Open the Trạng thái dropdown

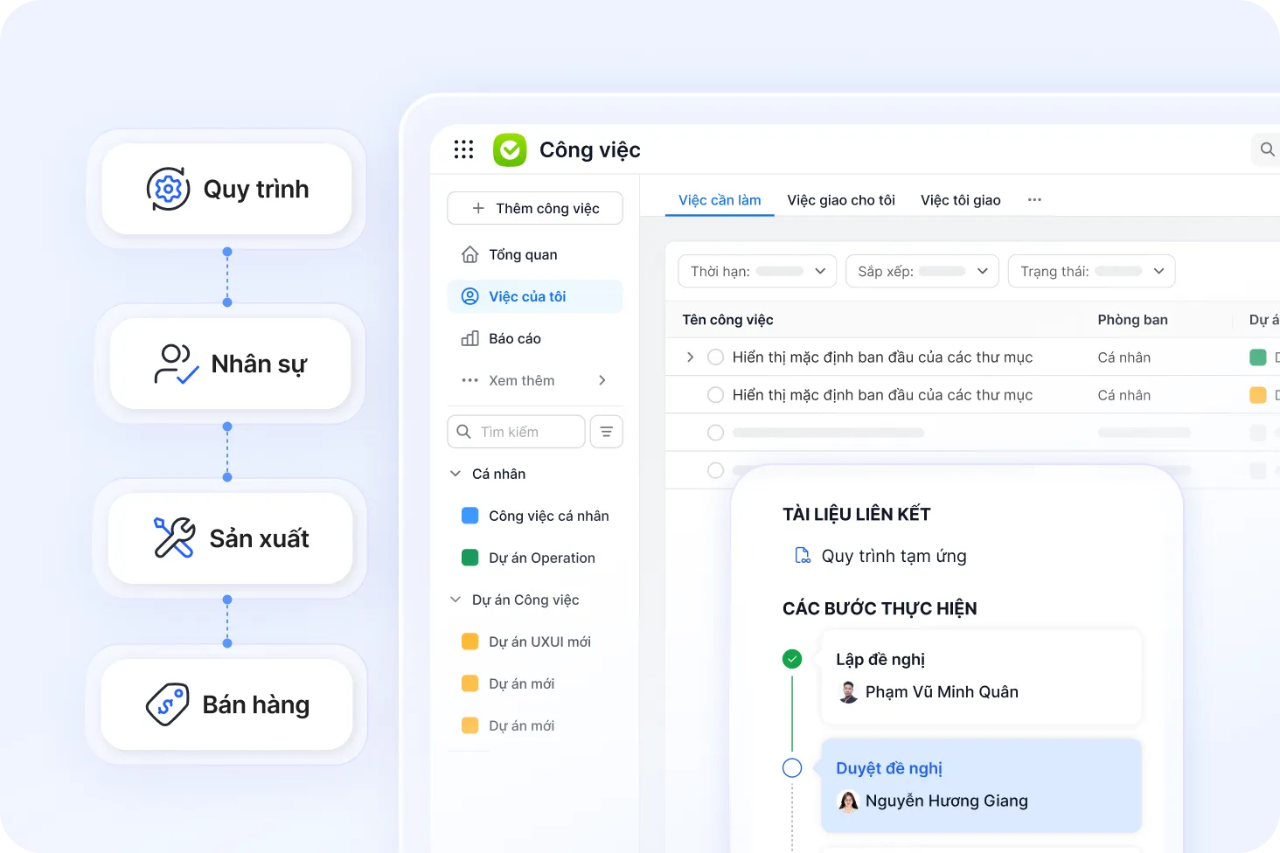[x=1091, y=271]
